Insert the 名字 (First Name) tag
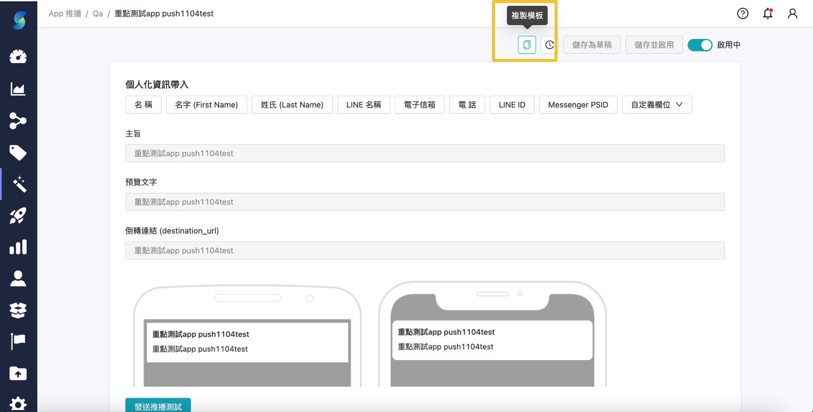Viewport: 813px width, 412px height. coord(206,105)
